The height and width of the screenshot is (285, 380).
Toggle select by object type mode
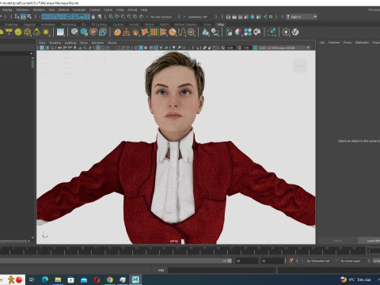23,17
